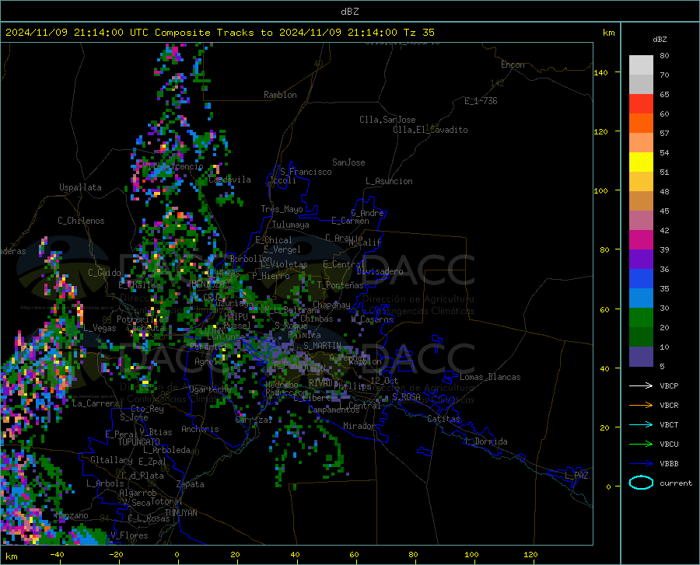This screenshot has width=700, height=565.
Task: Click the Cto_Rey map label
Action: coord(147,409)
